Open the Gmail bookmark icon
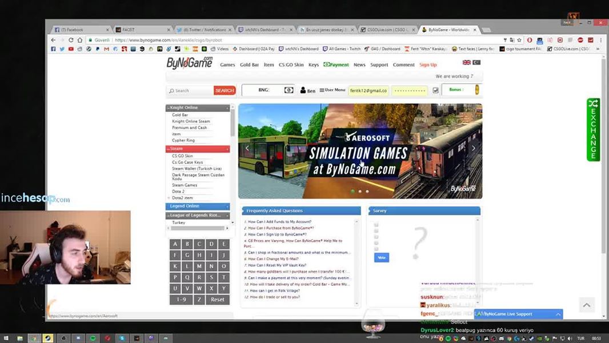The height and width of the screenshot is (343, 609). pos(106,49)
